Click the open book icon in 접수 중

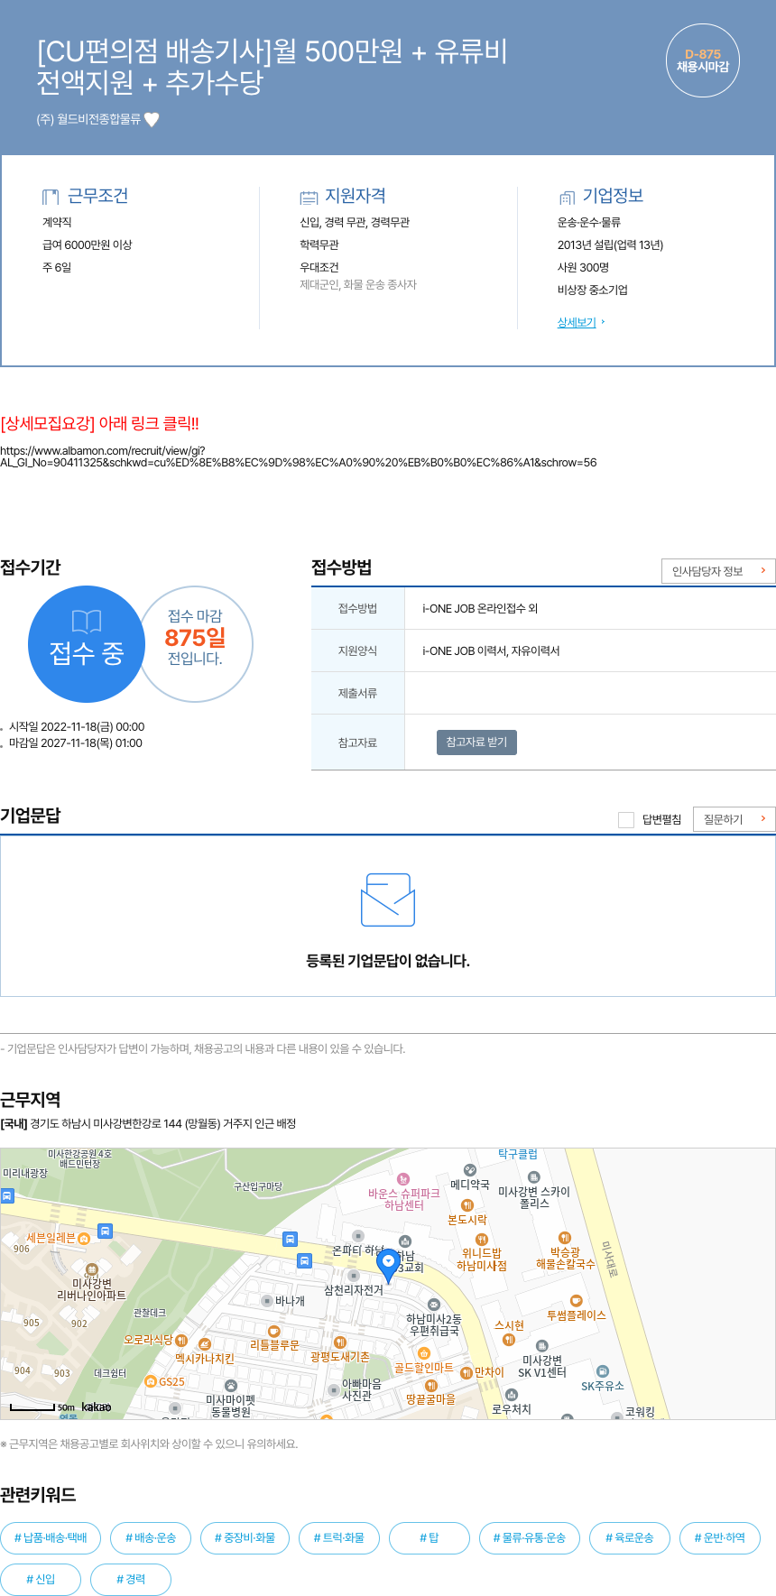click(87, 621)
